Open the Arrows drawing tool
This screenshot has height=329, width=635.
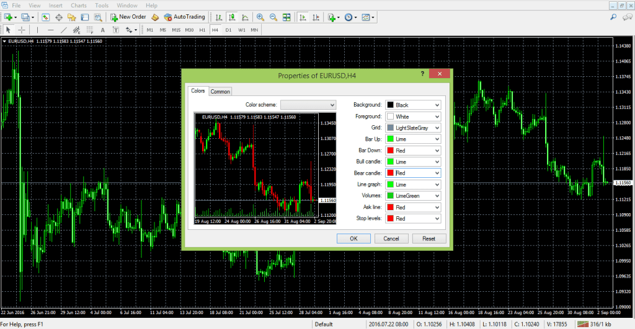click(129, 30)
